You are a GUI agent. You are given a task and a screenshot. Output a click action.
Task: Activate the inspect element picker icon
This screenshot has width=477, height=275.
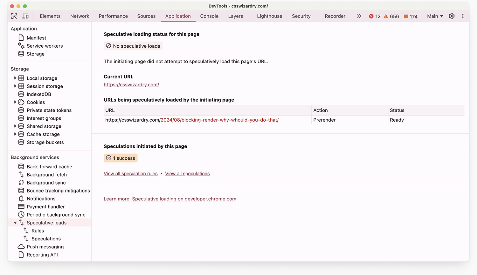point(14,16)
